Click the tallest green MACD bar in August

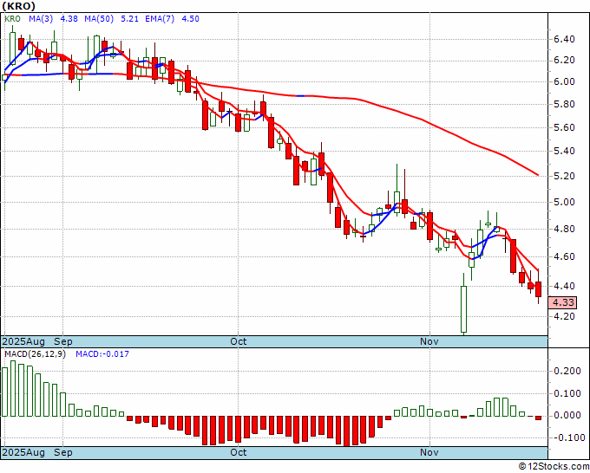13,389
